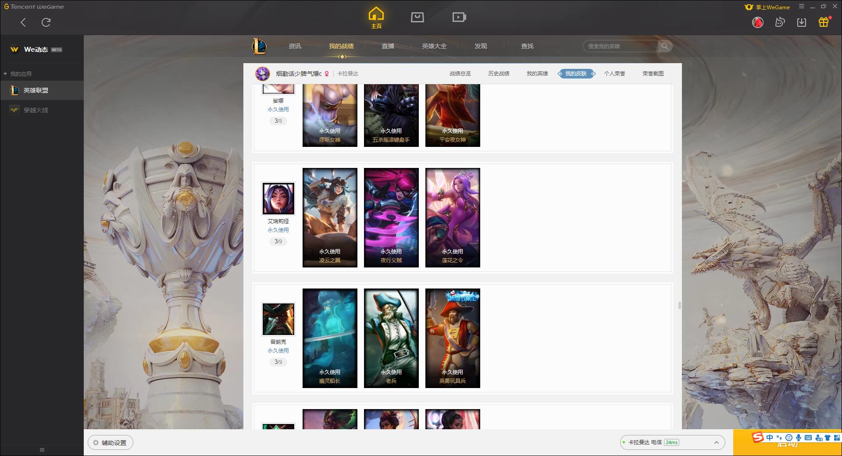Open the hamburger main menu icon
This screenshot has height=456, width=842.
pyautogui.click(x=802, y=7)
